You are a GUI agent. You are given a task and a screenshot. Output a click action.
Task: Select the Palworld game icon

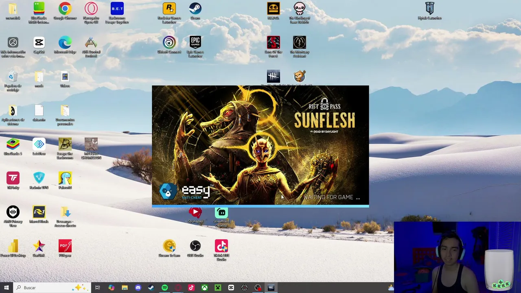click(65, 181)
